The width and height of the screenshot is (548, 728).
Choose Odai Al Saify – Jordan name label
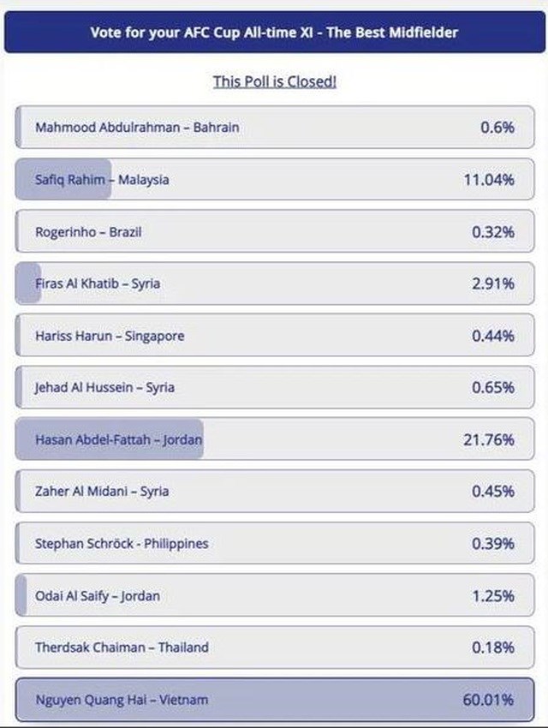[x=98, y=596]
